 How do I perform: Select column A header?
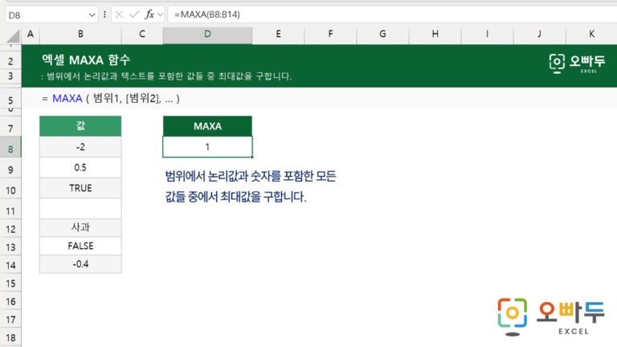pos(31,35)
